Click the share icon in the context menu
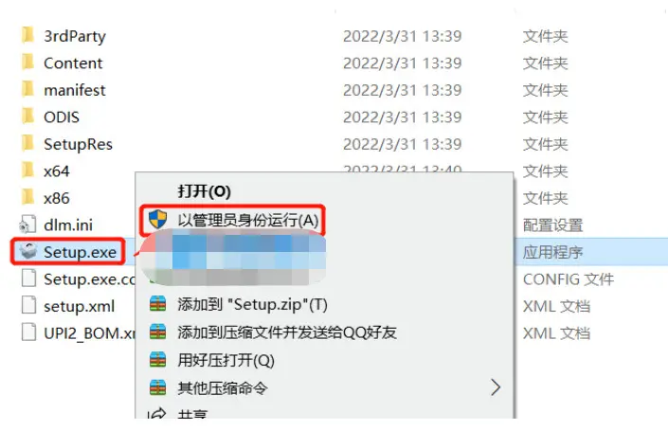Image resolution: width=668 pixels, height=430 pixels. click(x=156, y=413)
